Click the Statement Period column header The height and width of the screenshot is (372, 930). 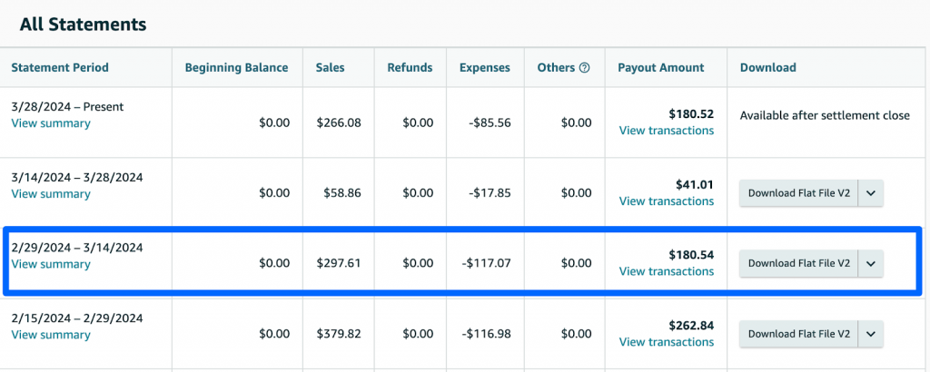pos(60,68)
